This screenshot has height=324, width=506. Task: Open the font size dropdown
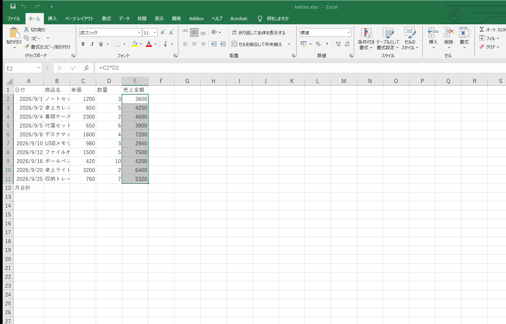(155, 33)
